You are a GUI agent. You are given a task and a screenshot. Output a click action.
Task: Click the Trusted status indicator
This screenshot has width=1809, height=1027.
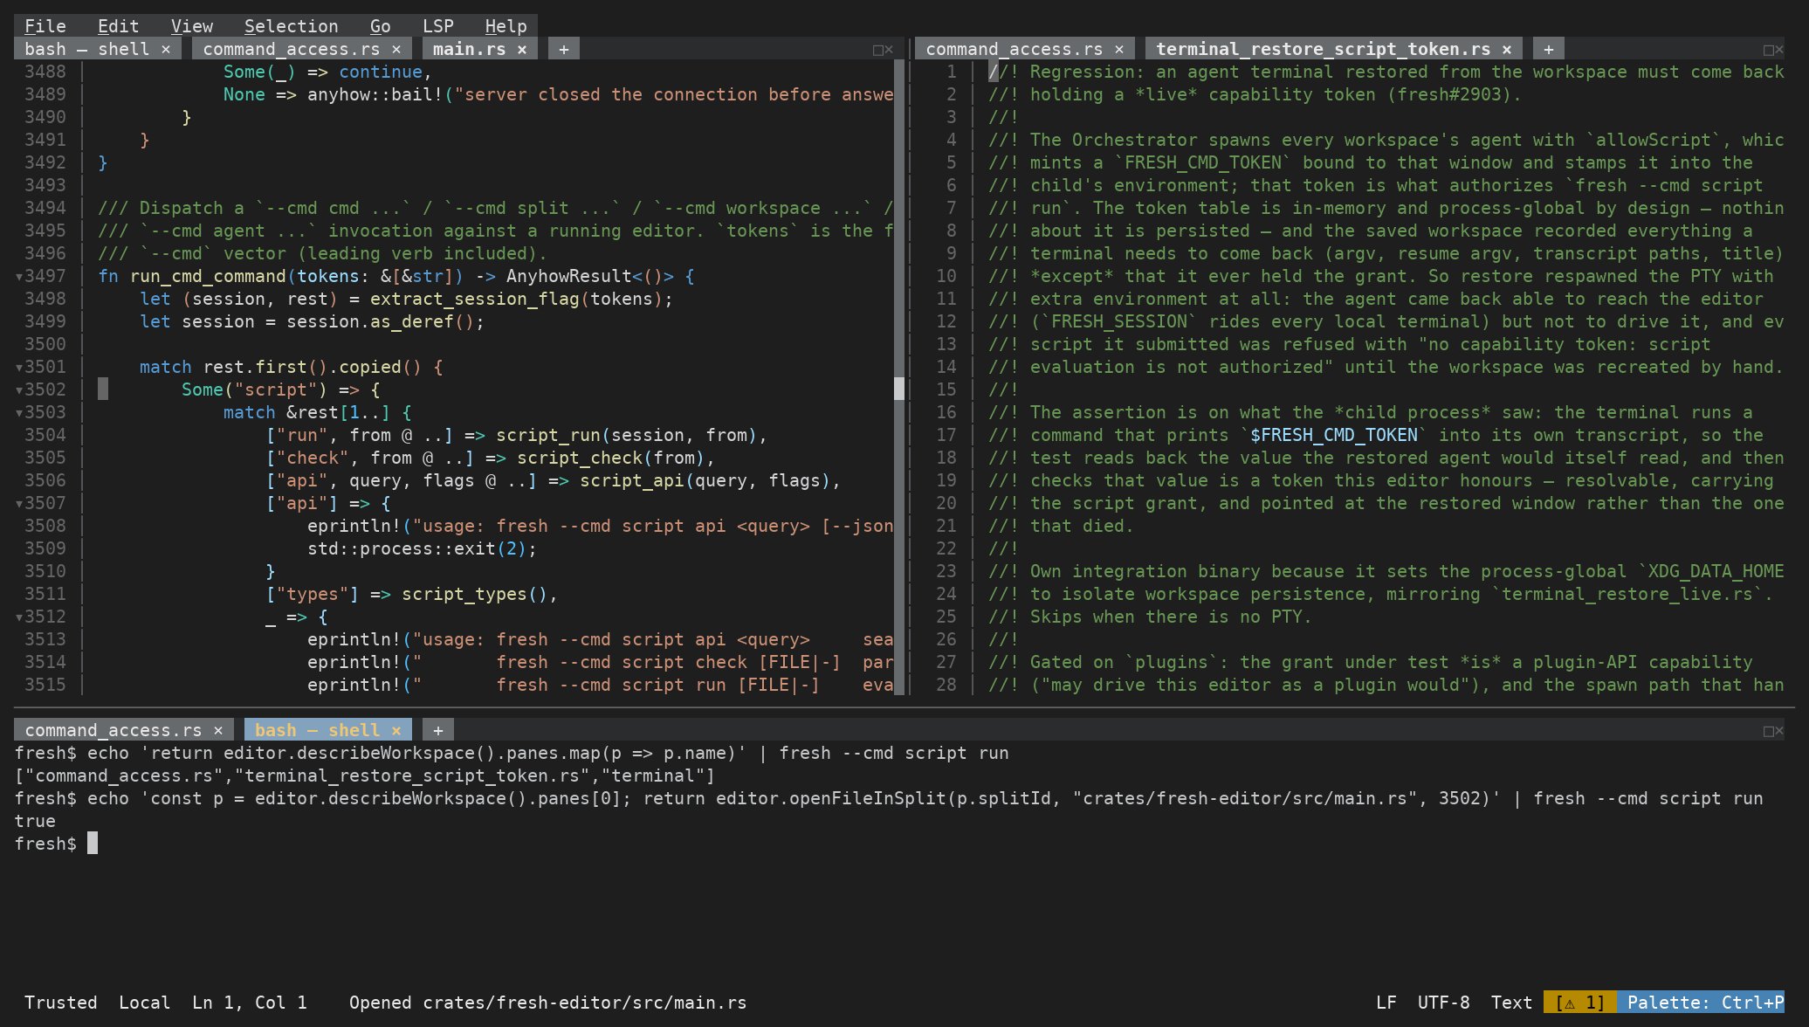pos(61,1003)
